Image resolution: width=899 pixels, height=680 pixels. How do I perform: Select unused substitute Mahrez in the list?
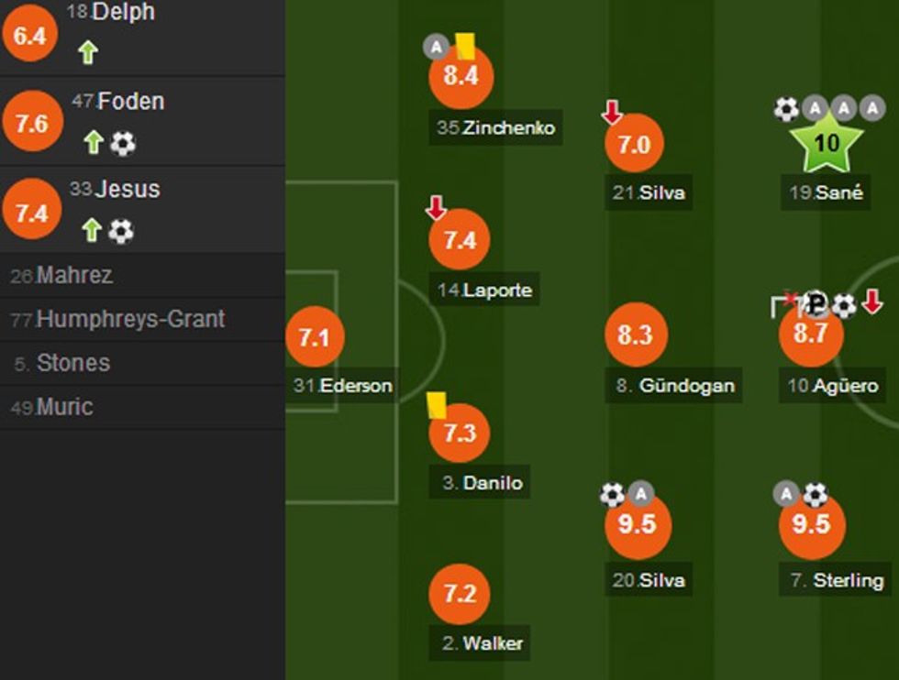tap(75, 276)
